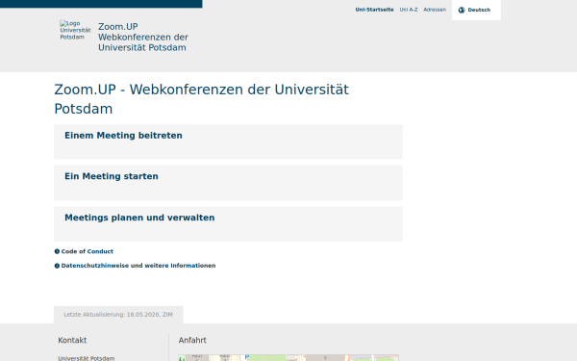This screenshot has width=577, height=361.
Task: Click the Anfahrt footer heading
Action: [x=192, y=341]
